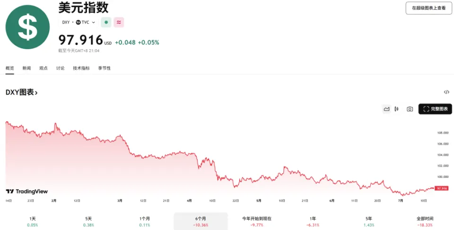The image size is (454, 230).
Task: Choose the 全部时间 range option
Action: 425,221
